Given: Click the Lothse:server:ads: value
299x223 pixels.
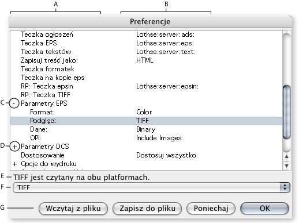Looking at the screenshot, I should tap(165, 34).
